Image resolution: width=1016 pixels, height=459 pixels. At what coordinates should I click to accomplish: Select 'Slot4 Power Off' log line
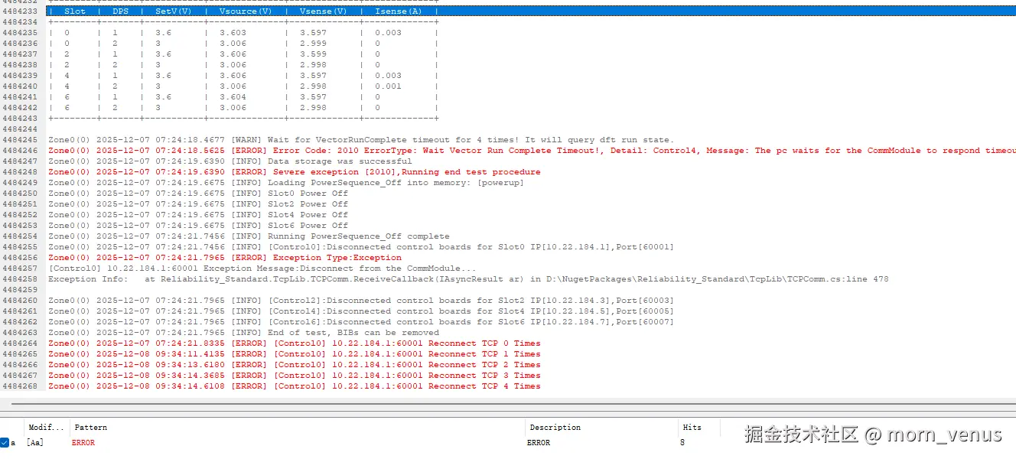click(198, 215)
